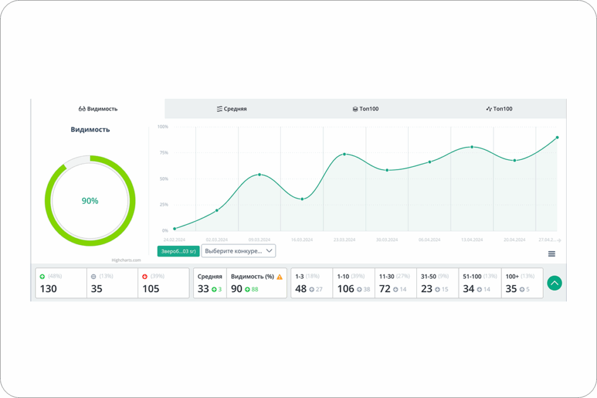Click the last data point near 27.04

pos(557,138)
